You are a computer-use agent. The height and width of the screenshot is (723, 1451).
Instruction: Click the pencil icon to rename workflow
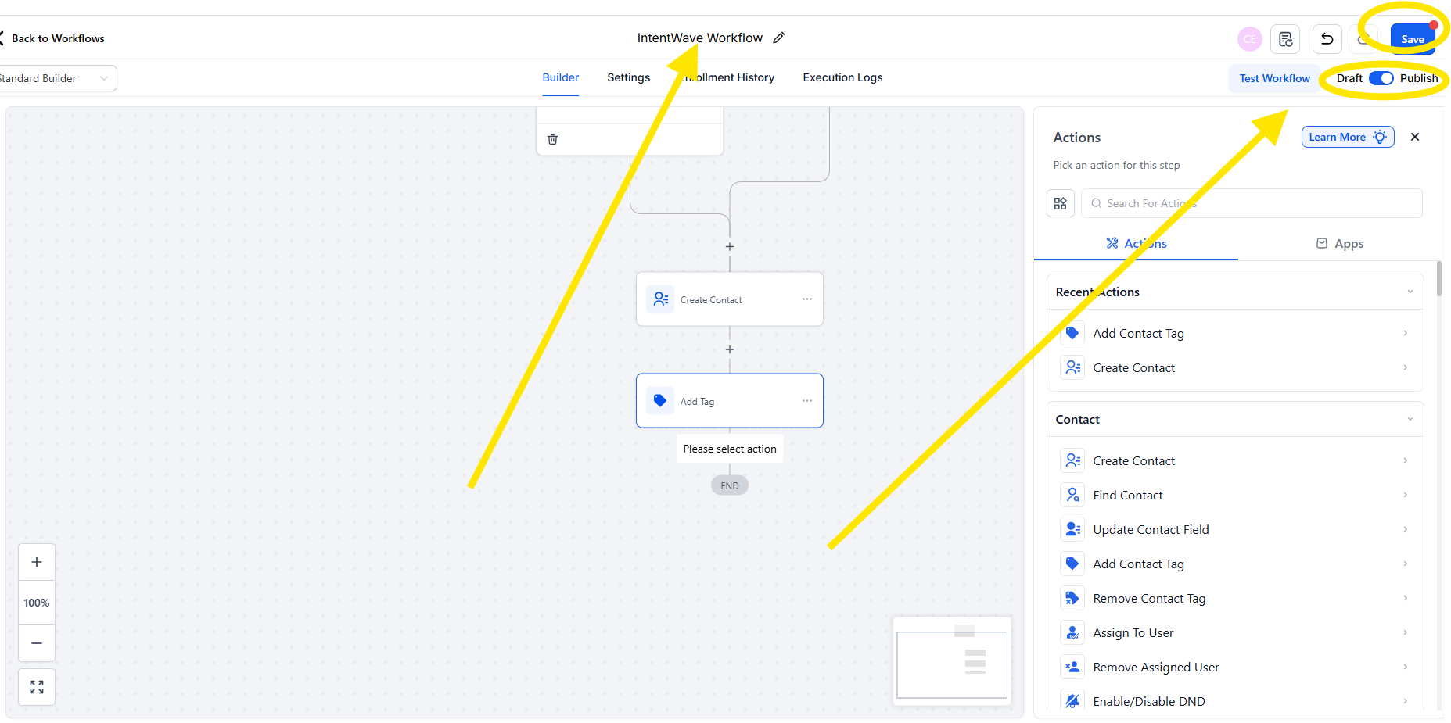(778, 38)
